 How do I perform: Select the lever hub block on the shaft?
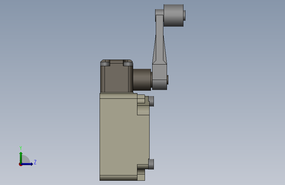click(x=159, y=77)
